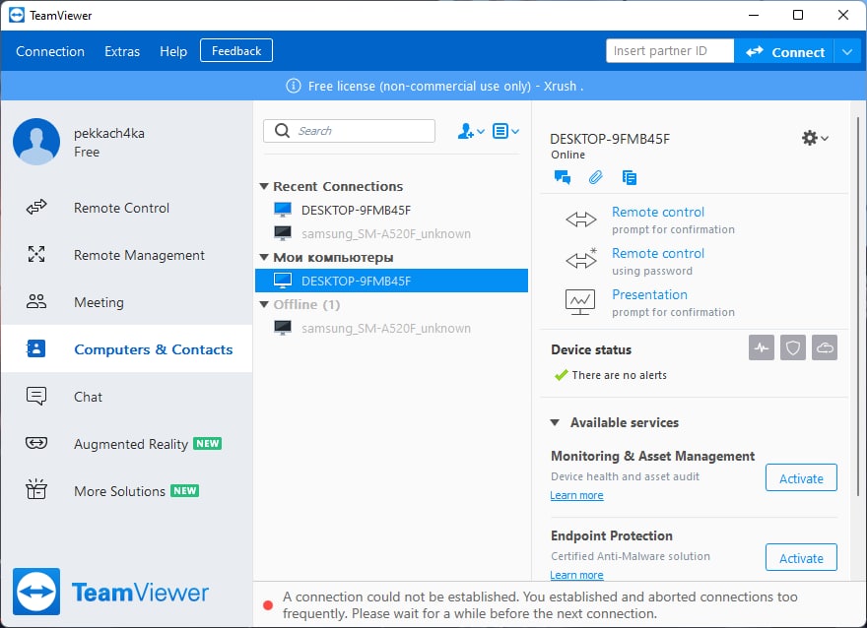
Task: Open the Extras menu
Action: (122, 51)
